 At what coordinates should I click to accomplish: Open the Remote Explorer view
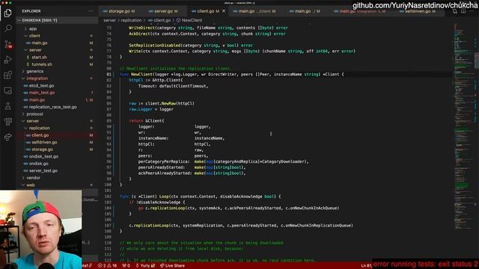point(8,90)
